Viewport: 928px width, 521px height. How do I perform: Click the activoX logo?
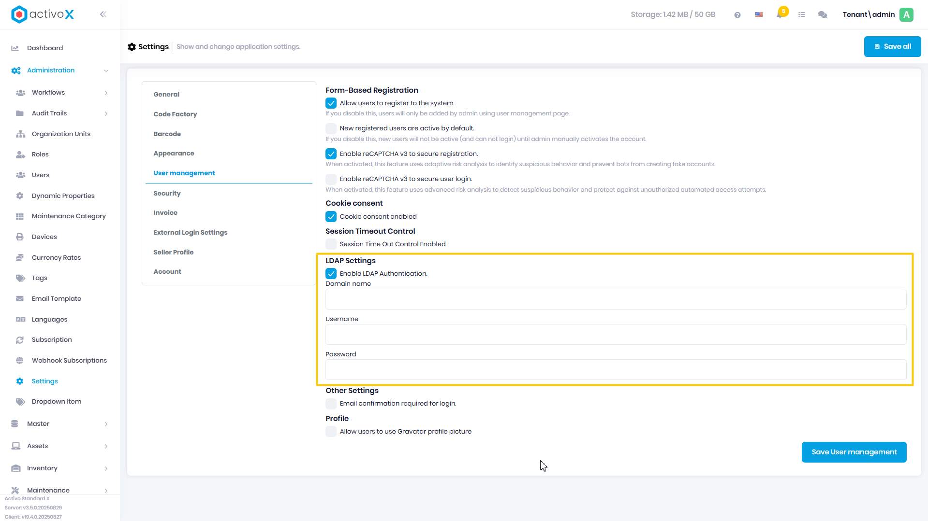tap(43, 14)
